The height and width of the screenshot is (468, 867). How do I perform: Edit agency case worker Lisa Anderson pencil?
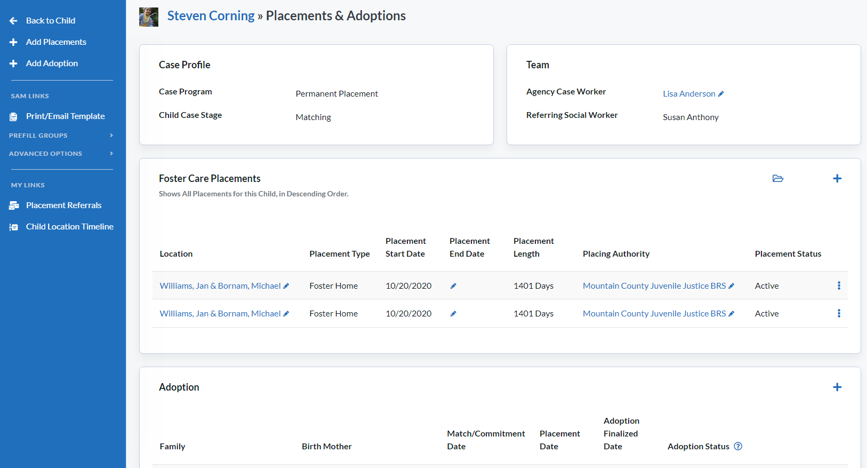tap(721, 94)
